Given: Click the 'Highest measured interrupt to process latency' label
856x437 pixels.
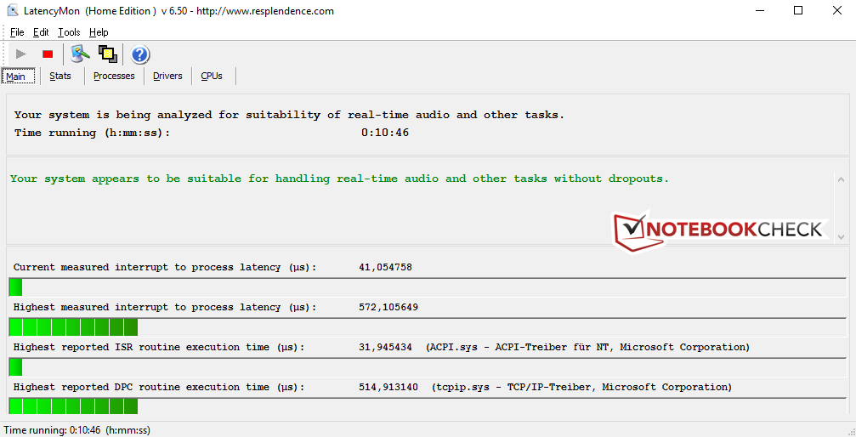Looking at the screenshot, I should [x=165, y=307].
